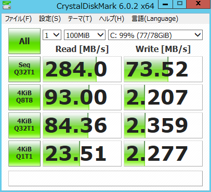Select the Seq read result 284.0
This screenshot has height=192, width=211.
point(82,69)
